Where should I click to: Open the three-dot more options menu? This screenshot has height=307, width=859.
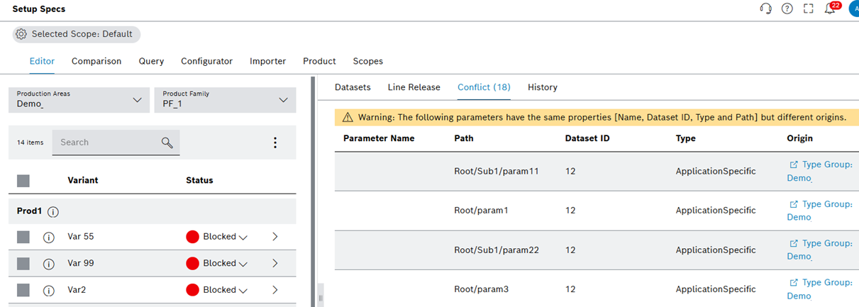pos(275,143)
